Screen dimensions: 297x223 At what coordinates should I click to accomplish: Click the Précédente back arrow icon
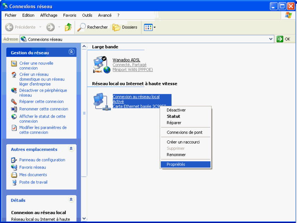9,27
